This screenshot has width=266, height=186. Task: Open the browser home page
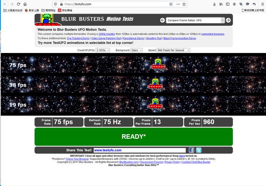[25, 4]
